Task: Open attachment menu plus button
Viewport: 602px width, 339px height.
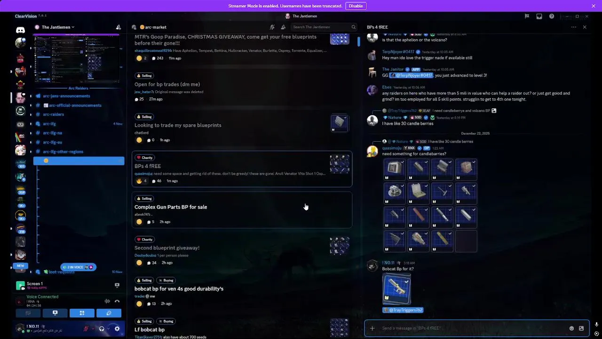Action: coord(372,328)
